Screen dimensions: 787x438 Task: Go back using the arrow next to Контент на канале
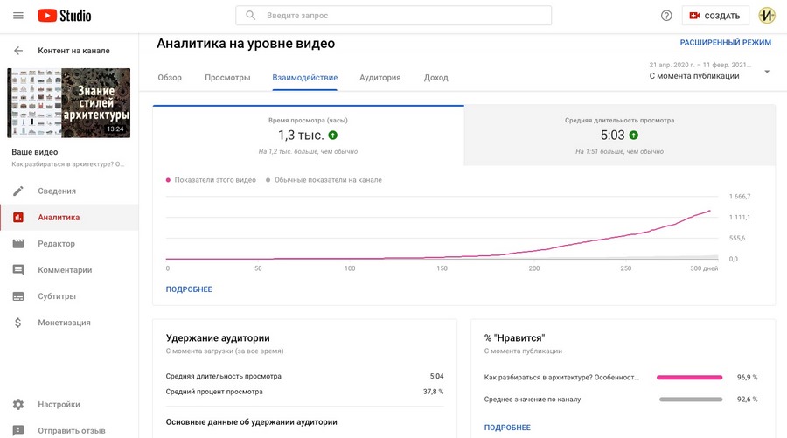(18, 51)
